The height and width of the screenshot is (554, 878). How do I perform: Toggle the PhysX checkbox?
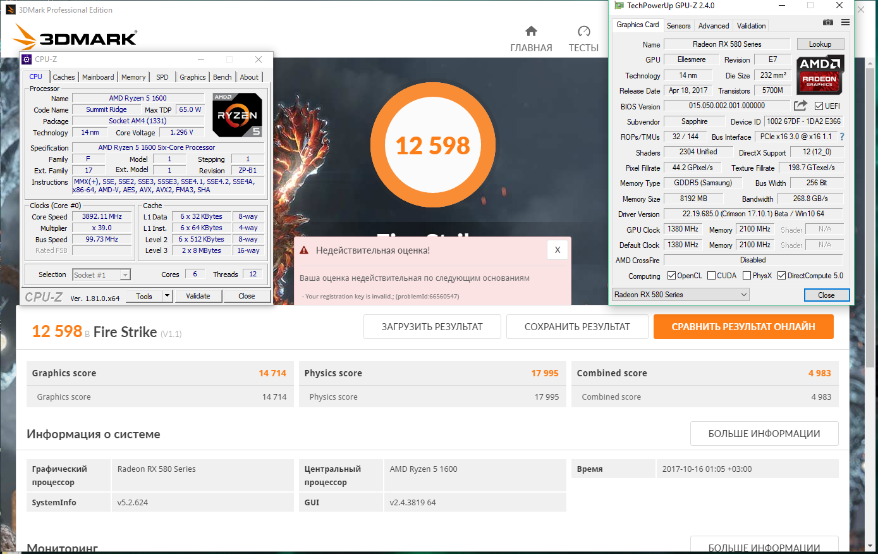tap(747, 276)
